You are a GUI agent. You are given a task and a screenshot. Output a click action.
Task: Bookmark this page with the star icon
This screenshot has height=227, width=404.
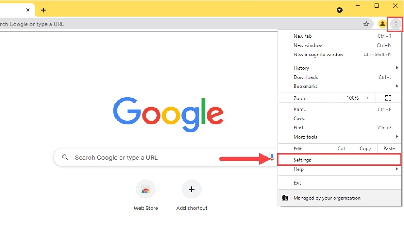click(366, 24)
